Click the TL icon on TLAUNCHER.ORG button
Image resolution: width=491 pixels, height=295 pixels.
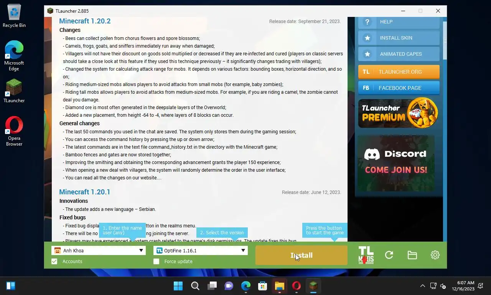pos(366,72)
